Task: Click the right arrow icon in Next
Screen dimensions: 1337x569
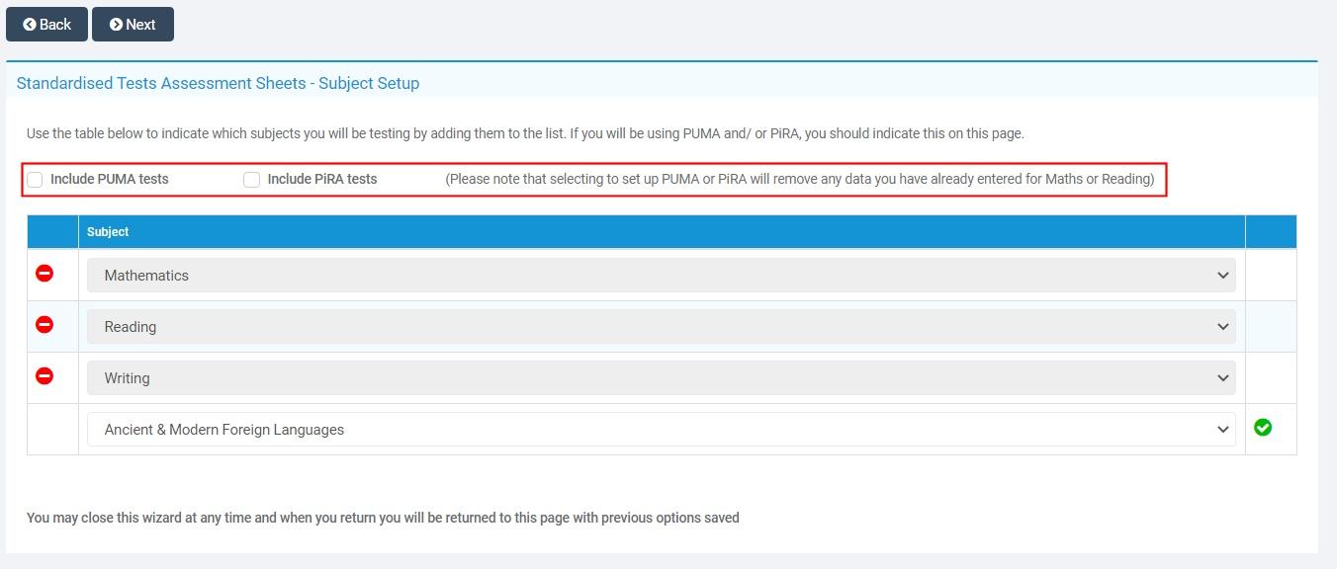Action: coord(116,25)
